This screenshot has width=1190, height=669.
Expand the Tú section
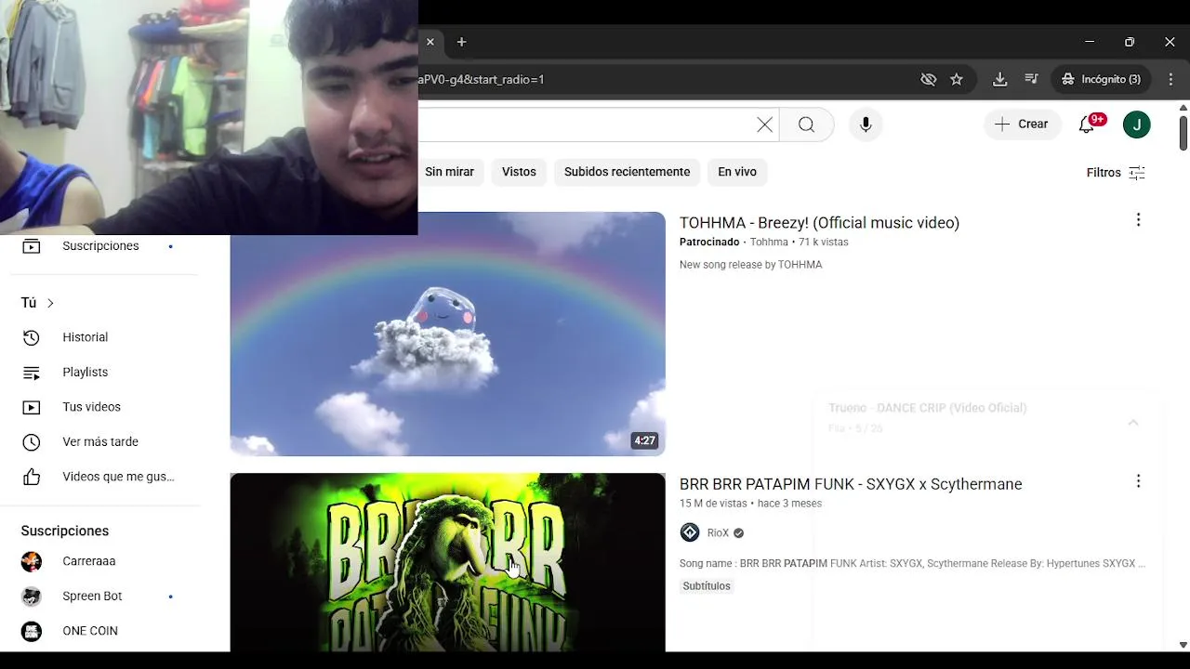tap(38, 303)
